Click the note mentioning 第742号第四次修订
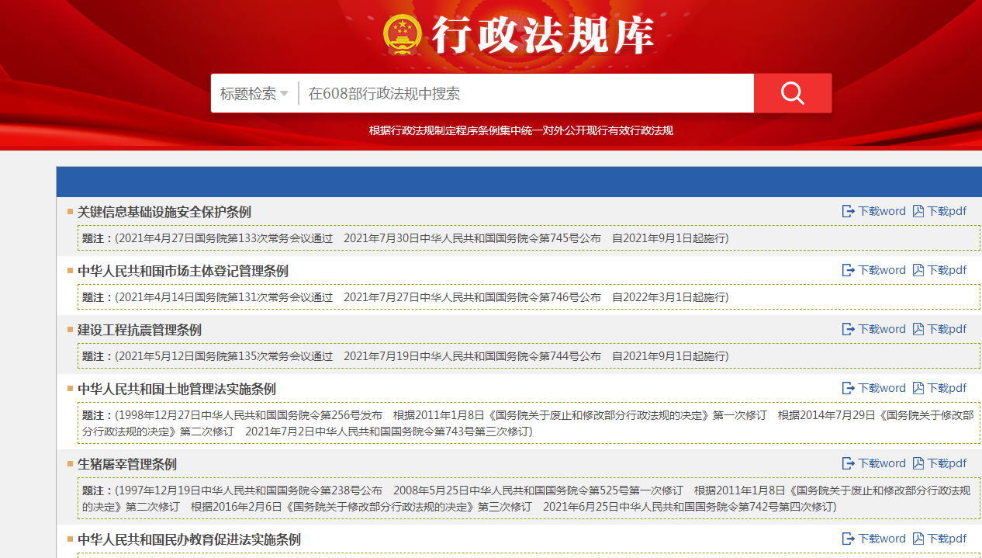982x558 pixels. point(528,498)
